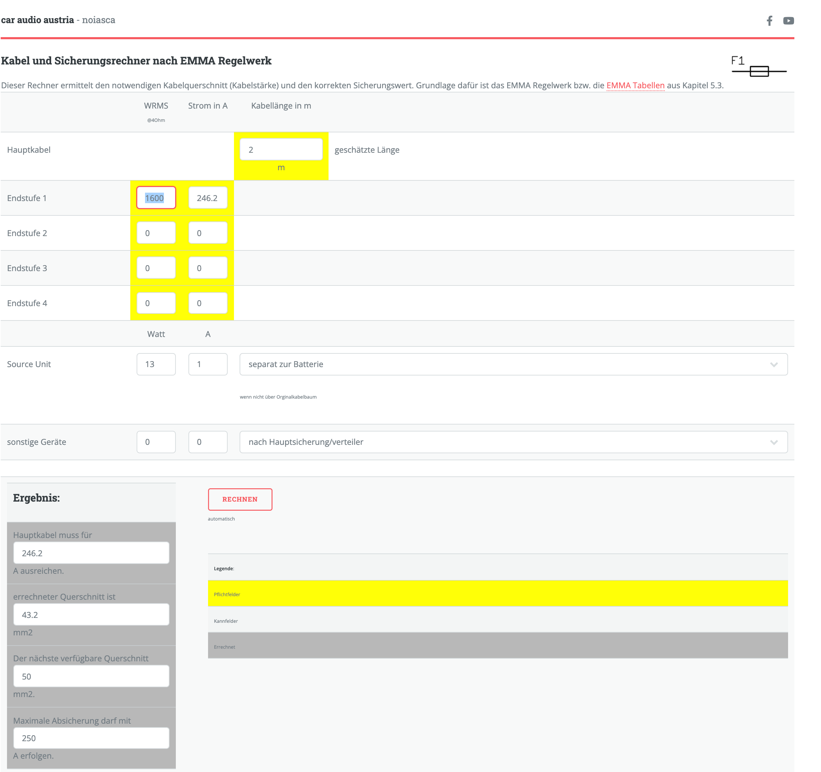Focus the Hauptkabel length input field
The width and height of the screenshot is (821, 772).
pos(281,150)
